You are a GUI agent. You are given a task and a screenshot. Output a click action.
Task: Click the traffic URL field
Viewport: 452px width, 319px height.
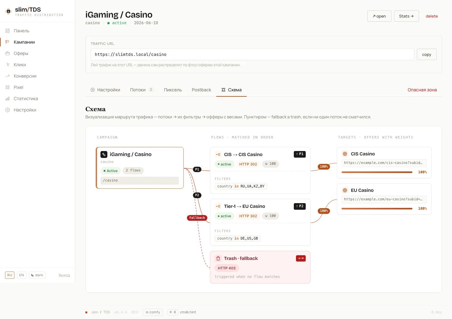coord(252,54)
